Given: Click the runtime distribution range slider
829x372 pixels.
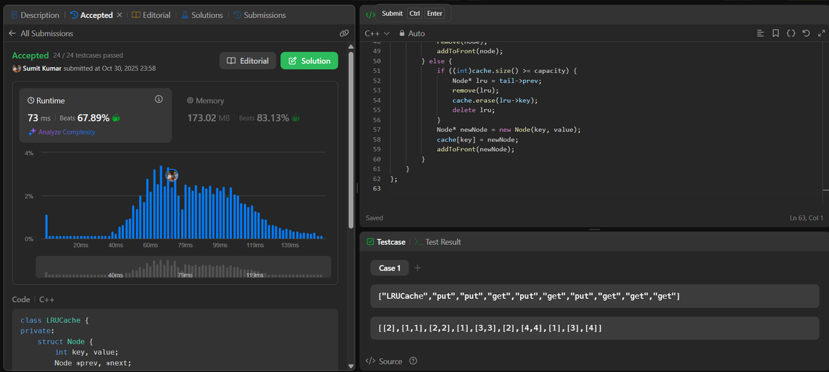Looking at the screenshot, I should point(183,267).
